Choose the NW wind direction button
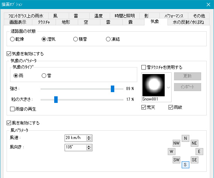The image size is (214, 178). pyautogui.click(x=176, y=143)
